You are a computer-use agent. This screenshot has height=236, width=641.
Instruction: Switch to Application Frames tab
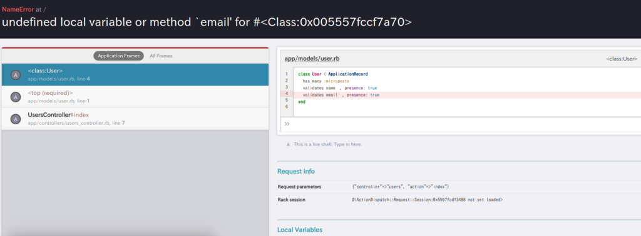tap(118, 56)
